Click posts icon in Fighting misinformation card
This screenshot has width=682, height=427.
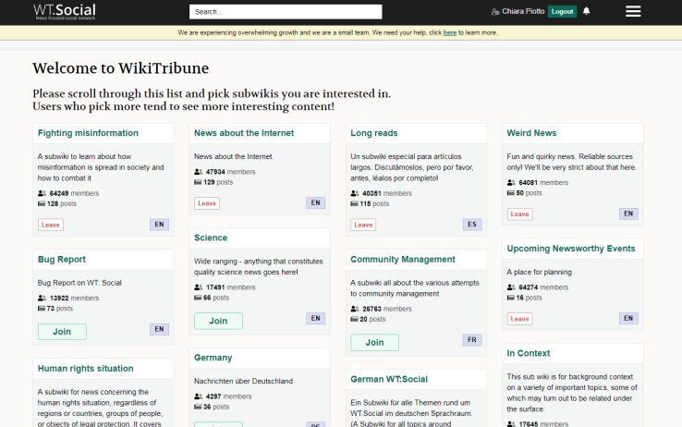(x=42, y=203)
